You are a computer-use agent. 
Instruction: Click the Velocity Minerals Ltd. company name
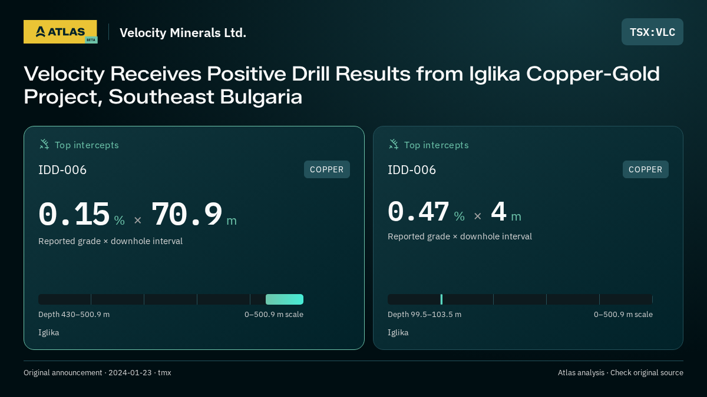click(x=183, y=32)
